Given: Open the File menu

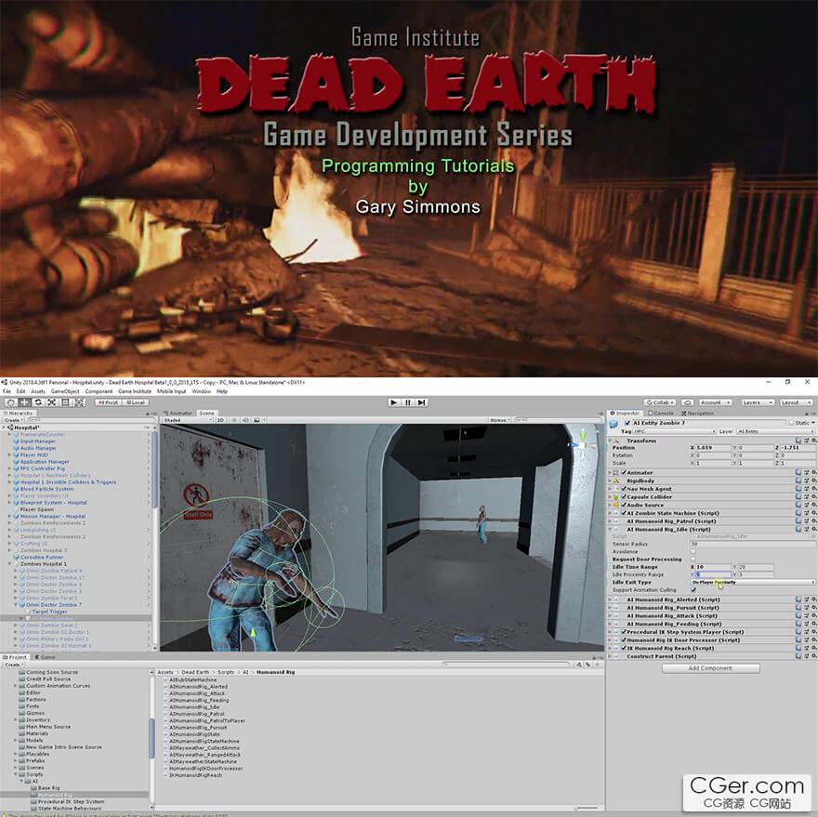Looking at the screenshot, I should (x=7, y=391).
